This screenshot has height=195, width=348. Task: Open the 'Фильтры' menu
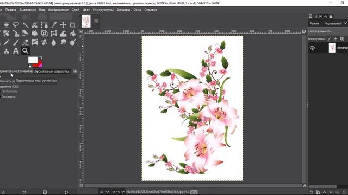123,10
